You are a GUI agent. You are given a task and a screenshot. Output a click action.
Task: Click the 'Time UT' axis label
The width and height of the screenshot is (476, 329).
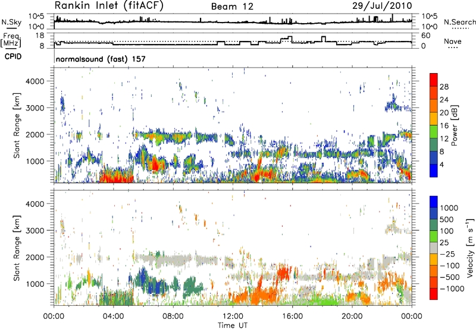[233, 325]
